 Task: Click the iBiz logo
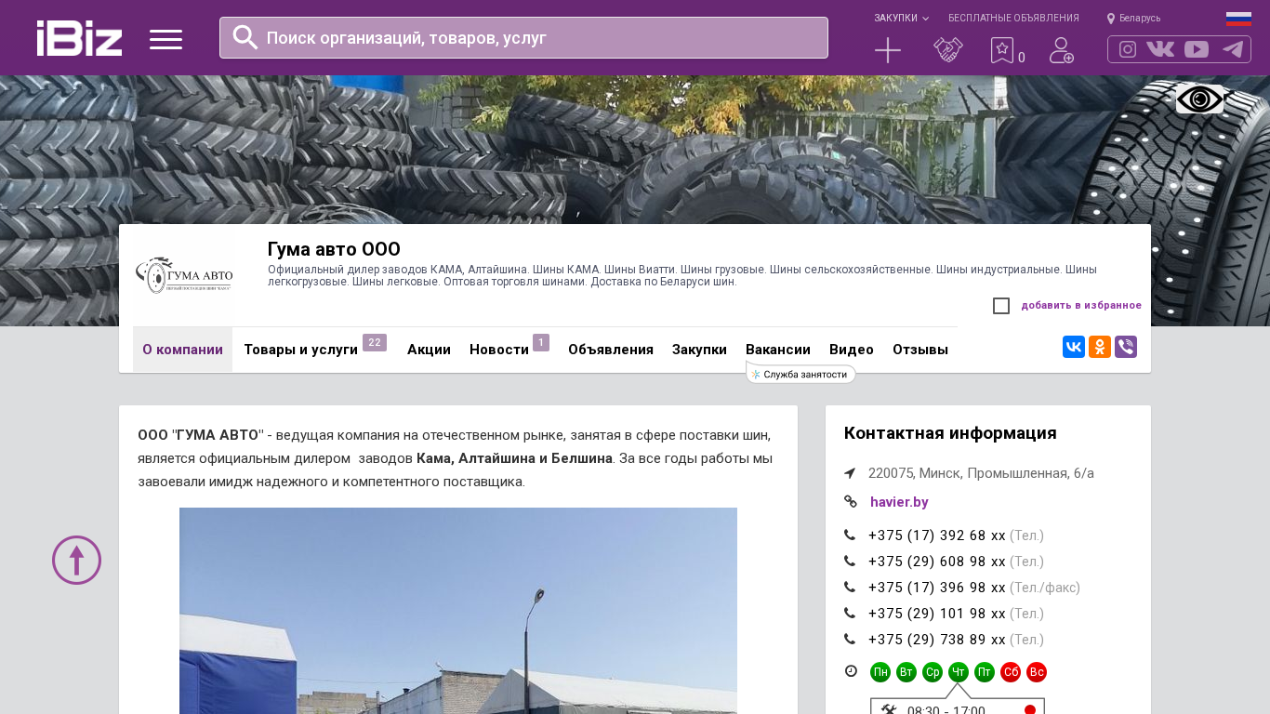coord(79,38)
